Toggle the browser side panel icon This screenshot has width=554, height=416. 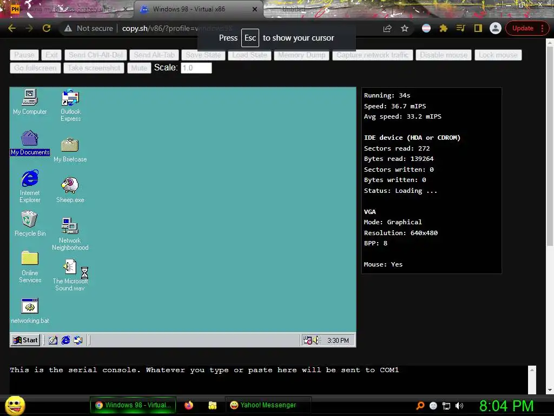pos(478,28)
